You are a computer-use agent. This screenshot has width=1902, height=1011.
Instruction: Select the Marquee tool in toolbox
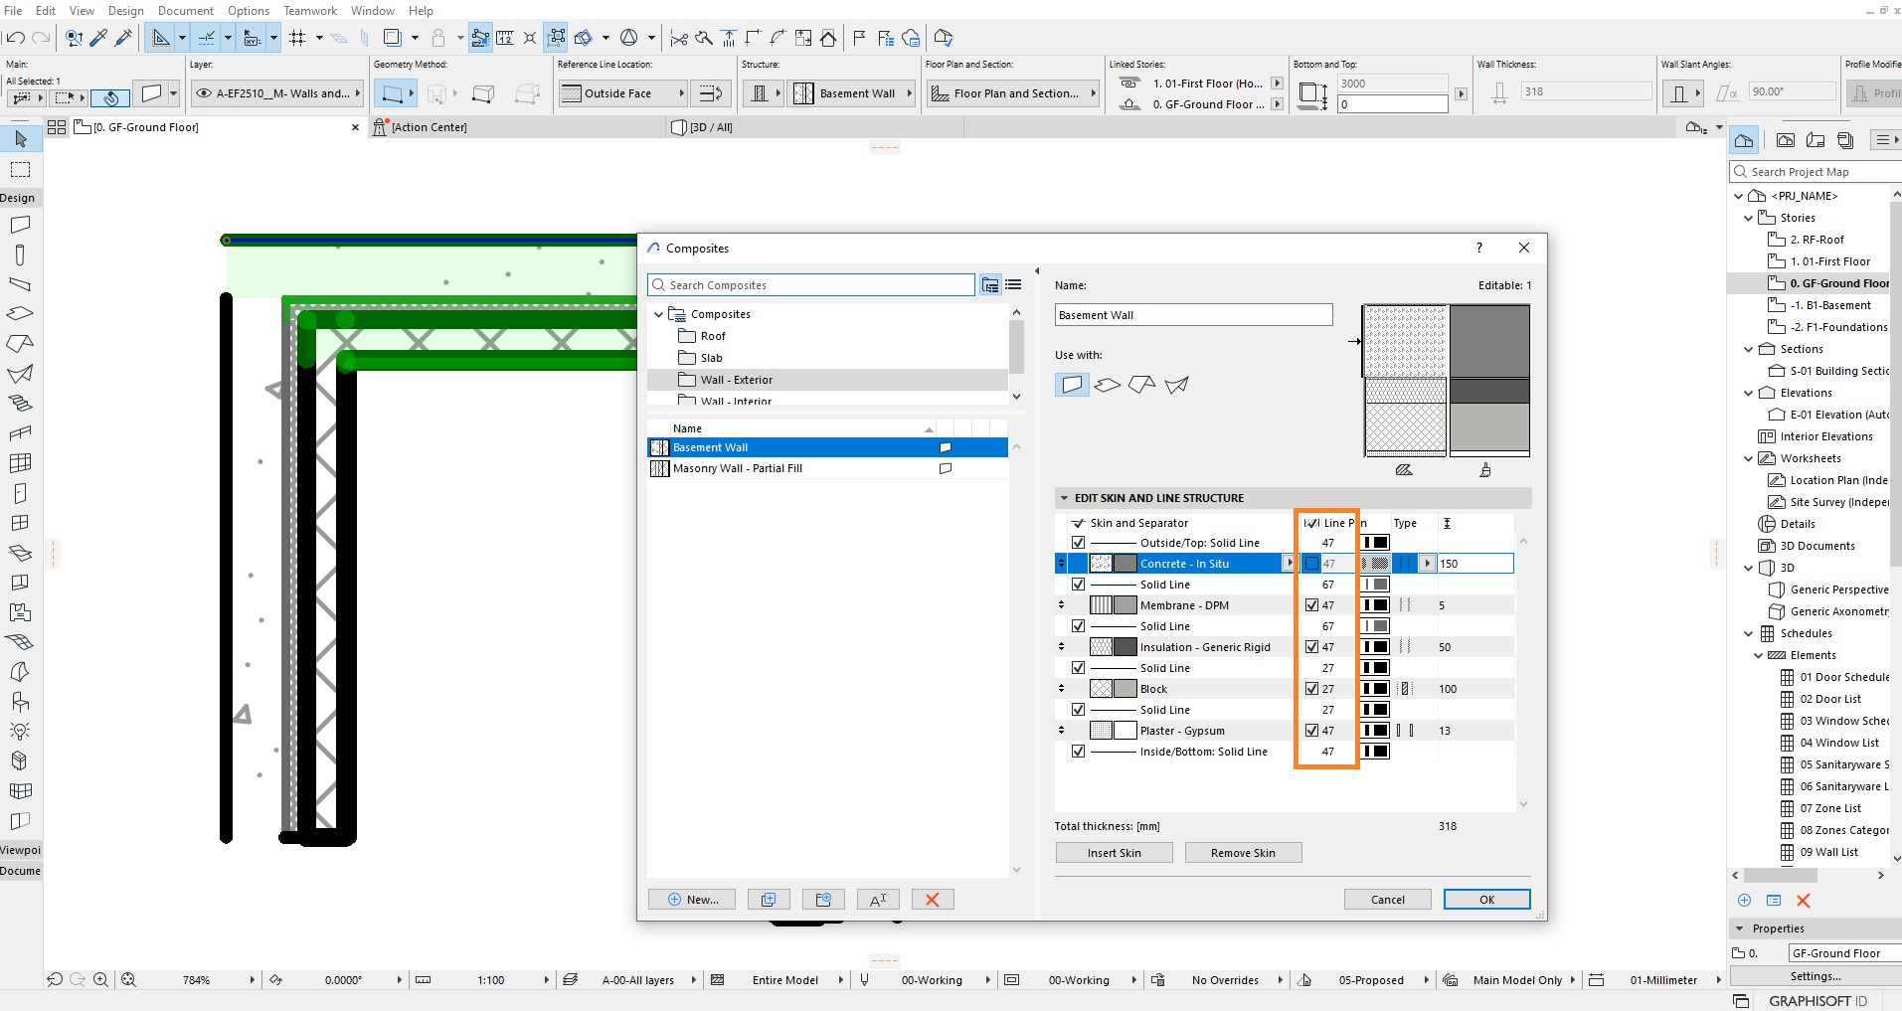[x=21, y=169]
